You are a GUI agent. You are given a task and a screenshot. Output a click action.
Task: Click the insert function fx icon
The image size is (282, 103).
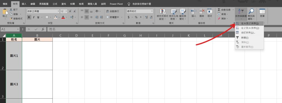point(43,29)
